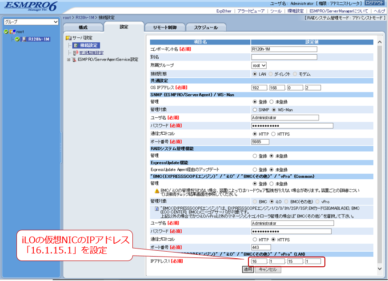388x281 pixels.
Task: Click the BMC ユーザ名 Administrator field
Action: coord(292,223)
